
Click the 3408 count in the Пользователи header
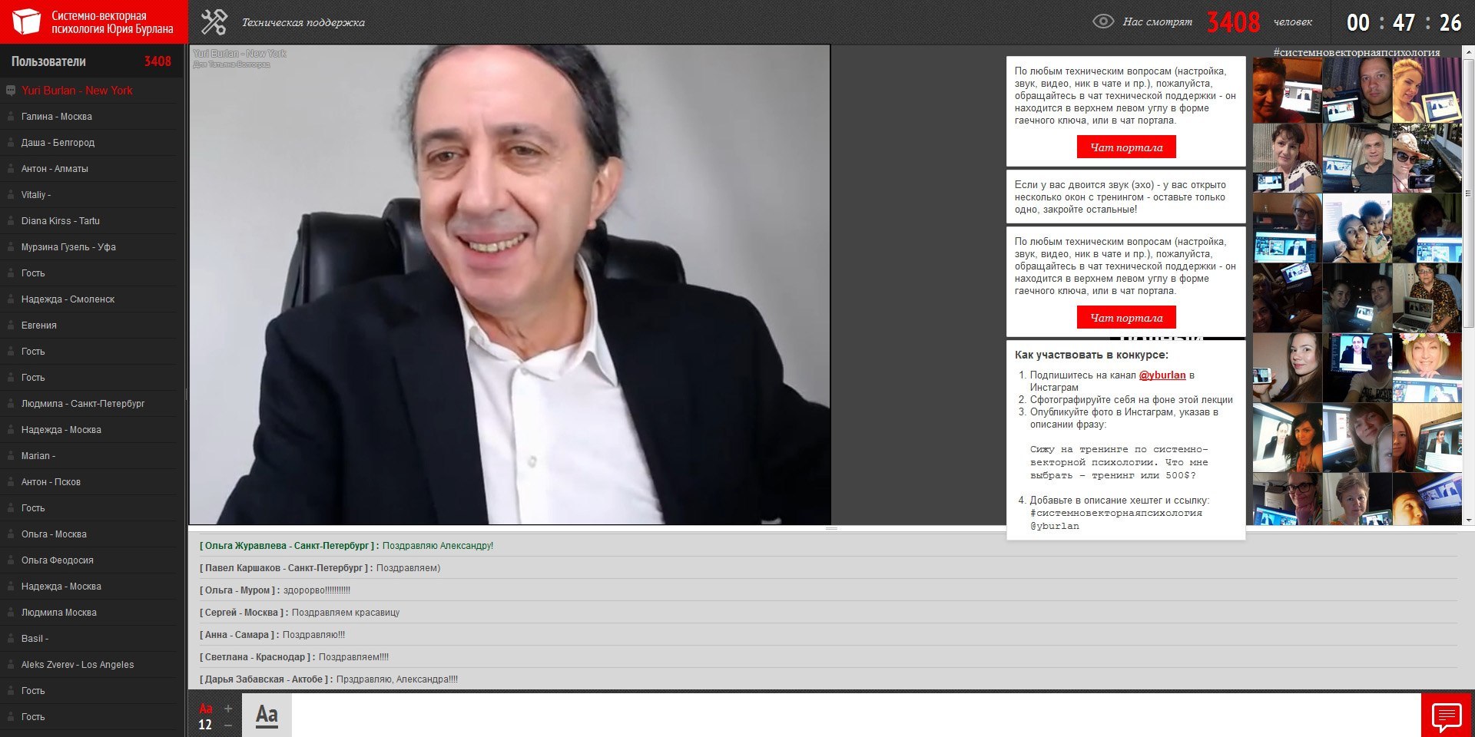click(157, 61)
